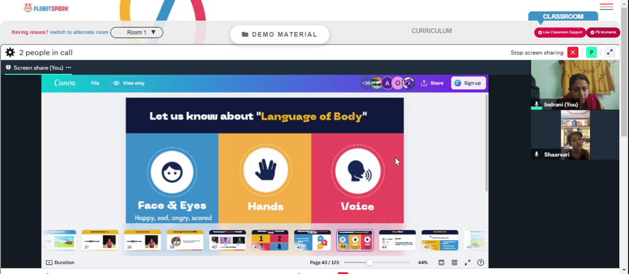Click Live Classroom Support button
Image resolution: width=629 pixels, height=274 pixels.
pyautogui.click(x=560, y=33)
